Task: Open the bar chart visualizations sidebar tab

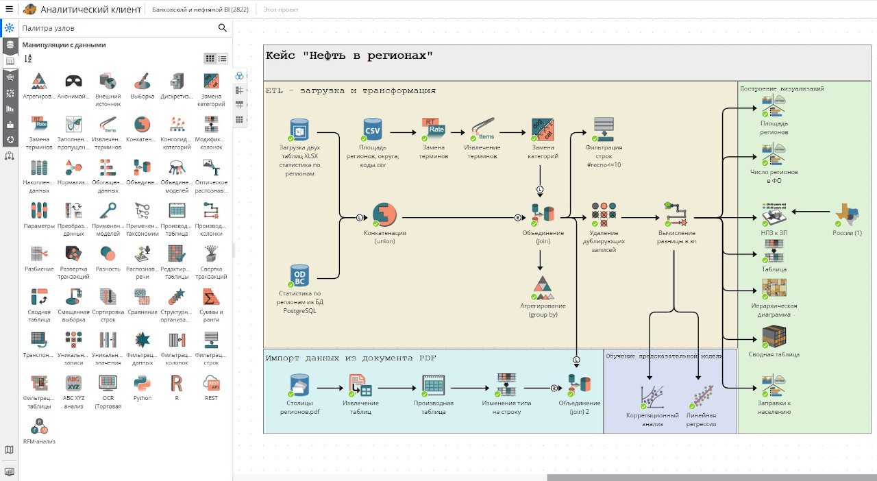Action: tap(10, 108)
